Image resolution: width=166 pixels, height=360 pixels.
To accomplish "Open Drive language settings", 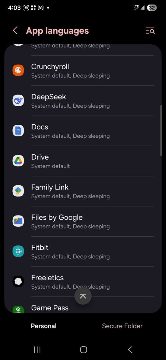I will [83, 161].
